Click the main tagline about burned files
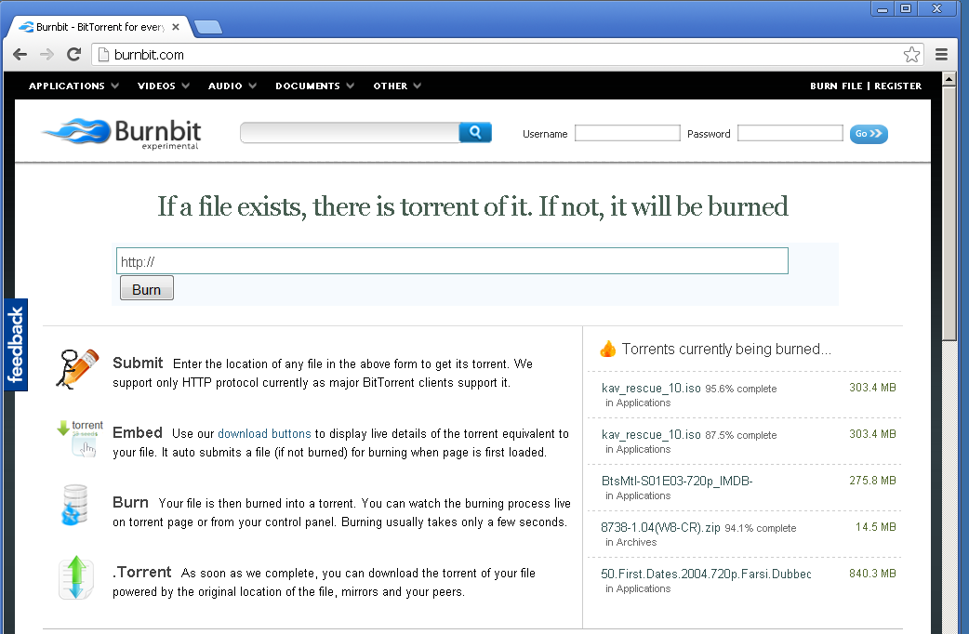The height and width of the screenshot is (634, 969). (472, 206)
